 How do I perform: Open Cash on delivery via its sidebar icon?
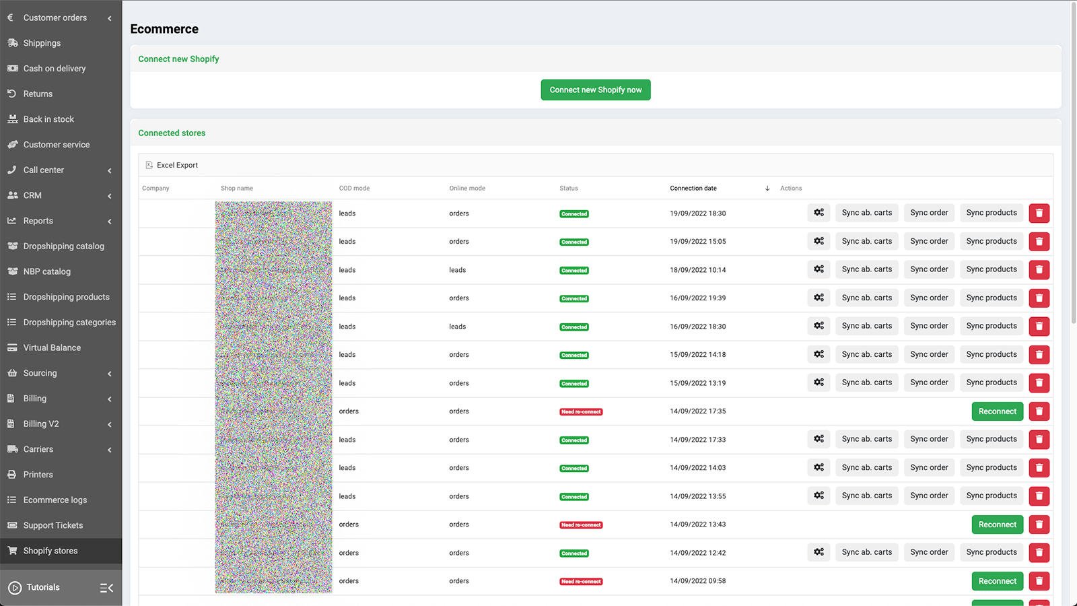[x=13, y=68]
